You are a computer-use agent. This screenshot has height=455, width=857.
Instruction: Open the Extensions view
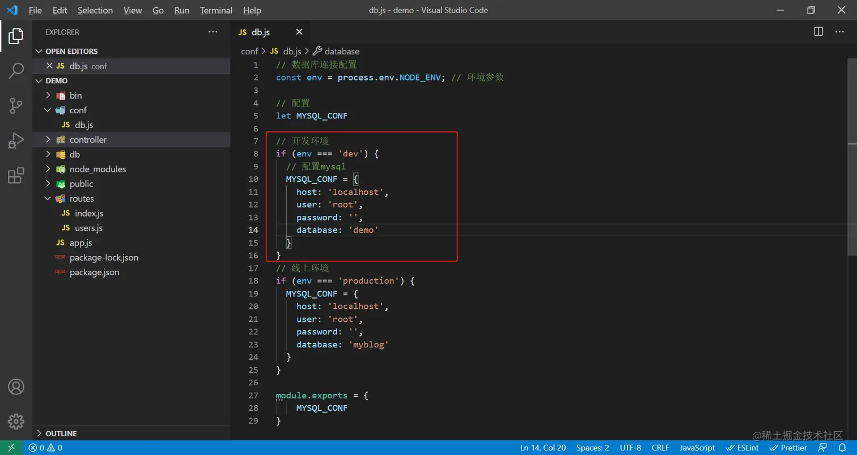click(16, 175)
